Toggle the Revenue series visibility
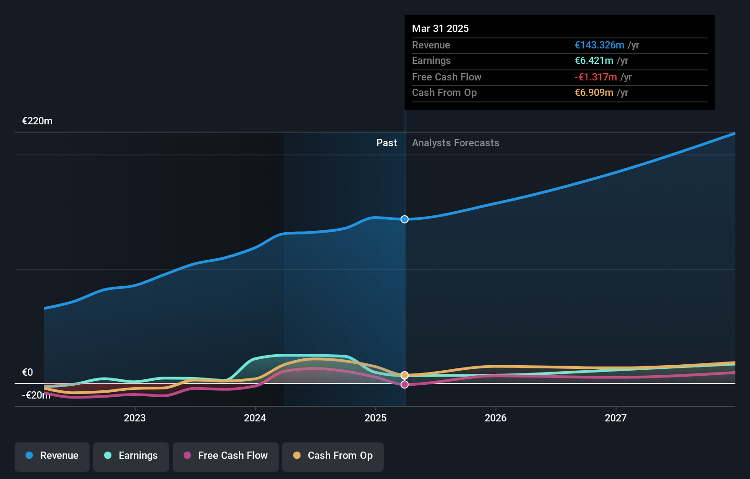The width and height of the screenshot is (750, 479). tap(52, 457)
